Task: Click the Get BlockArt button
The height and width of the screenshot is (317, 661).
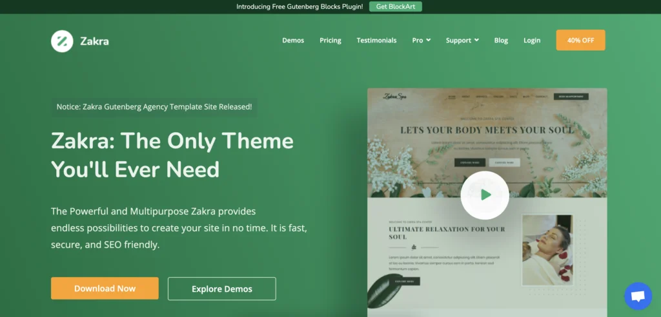Action: pos(396,6)
